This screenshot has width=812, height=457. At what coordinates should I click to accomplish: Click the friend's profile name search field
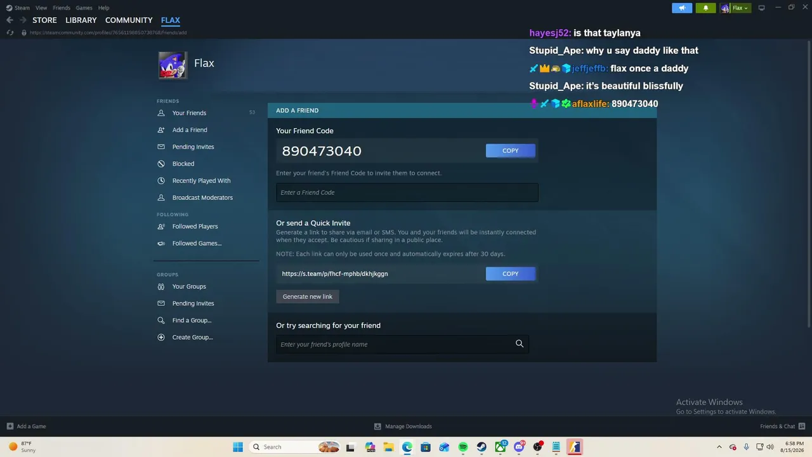pyautogui.click(x=402, y=344)
